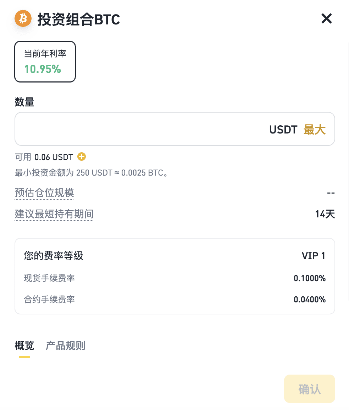Click the 可用 0.06 USDT balance text

coord(44,157)
